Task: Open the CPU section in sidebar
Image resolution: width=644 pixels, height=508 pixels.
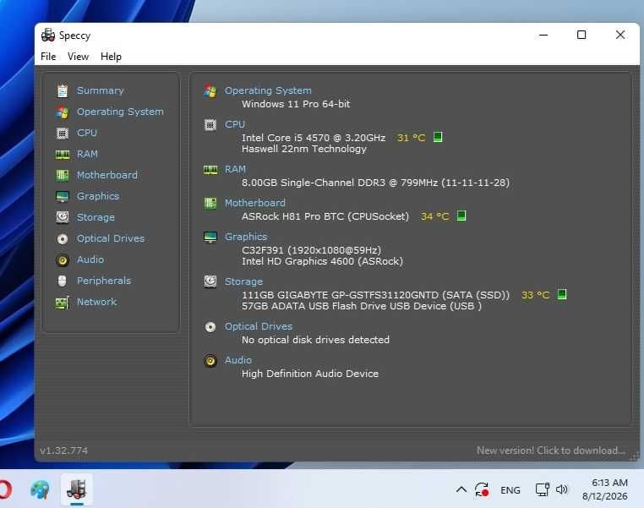Action: [x=87, y=133]
